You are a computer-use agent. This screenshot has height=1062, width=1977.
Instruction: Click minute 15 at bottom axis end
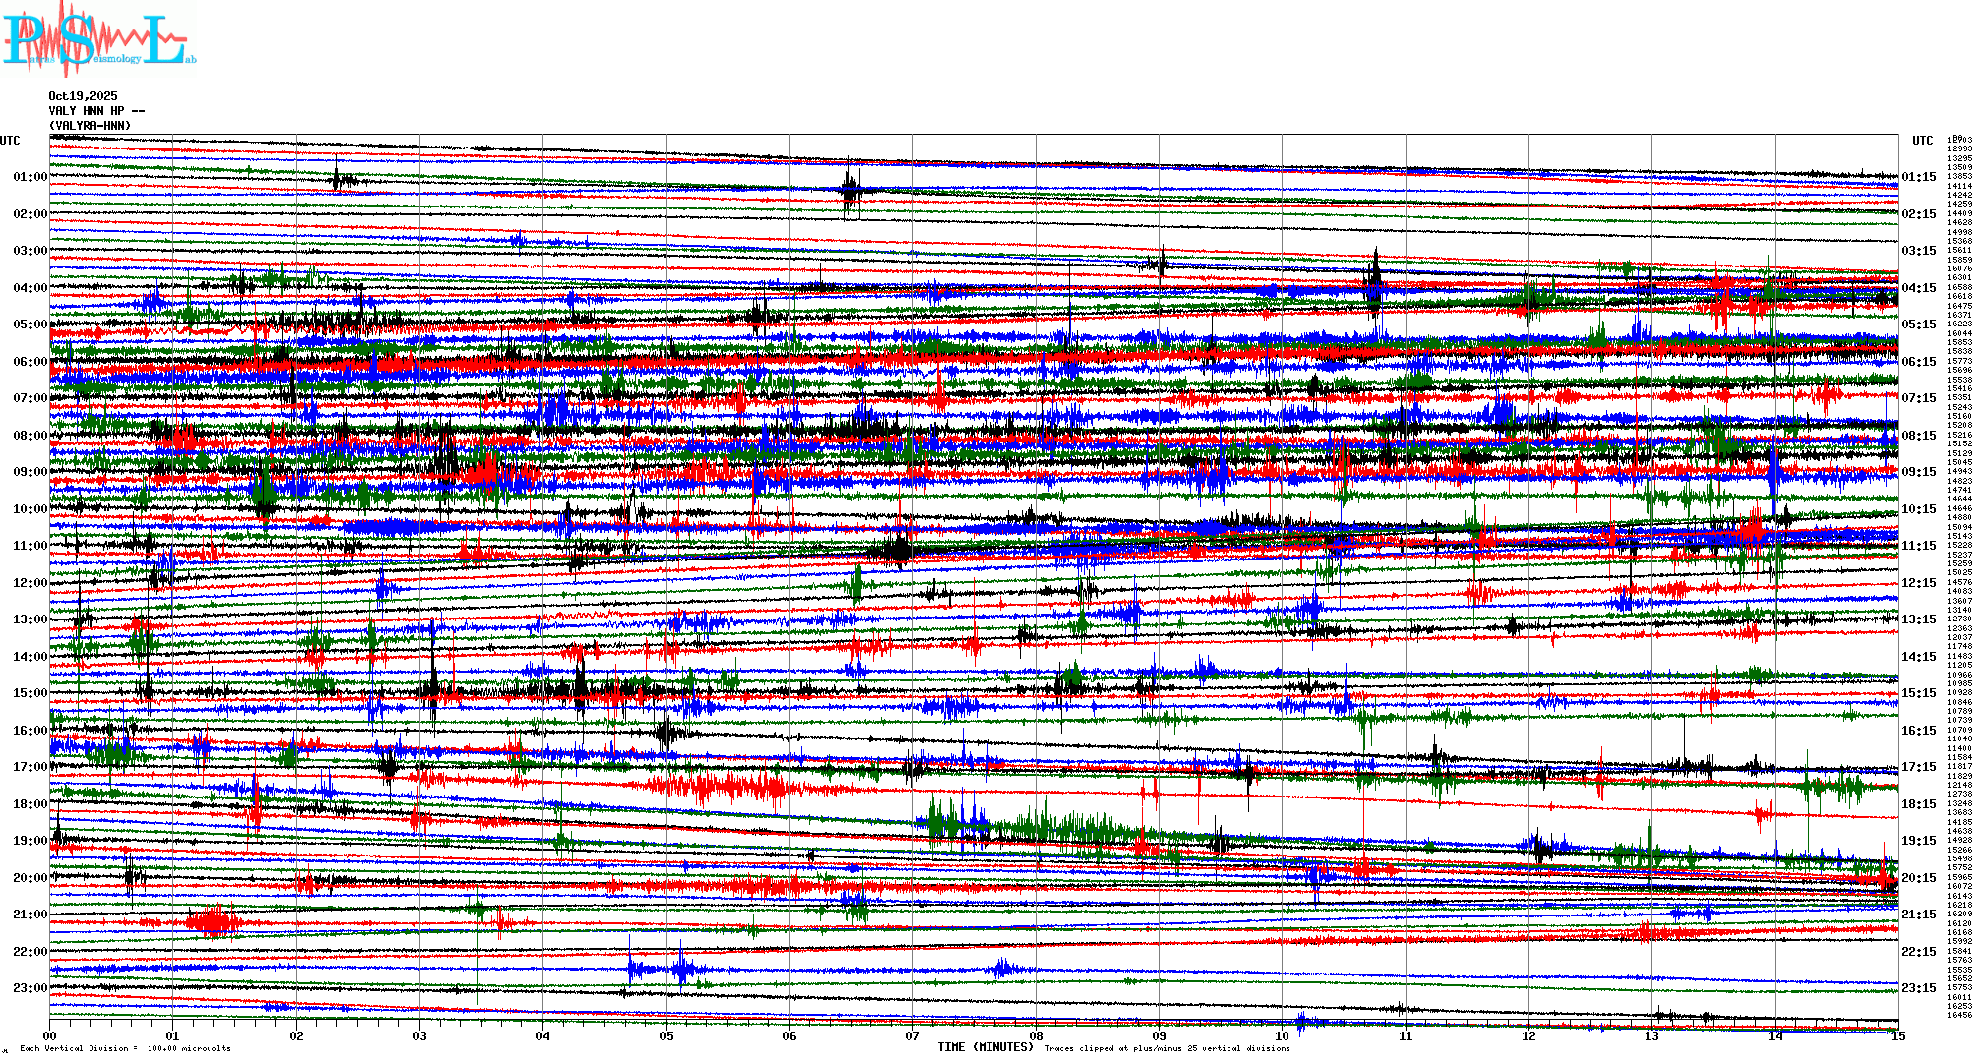point(1897,1036)
